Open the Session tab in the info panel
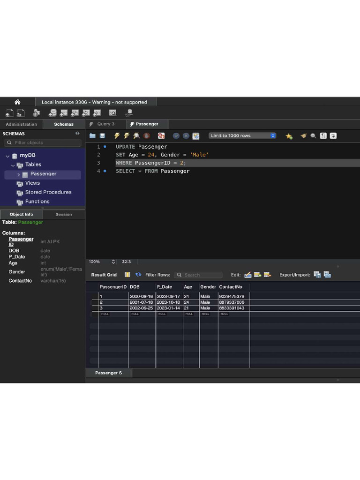Image resolution: width=360 pixels, height=480 pixels. [64, 214]
